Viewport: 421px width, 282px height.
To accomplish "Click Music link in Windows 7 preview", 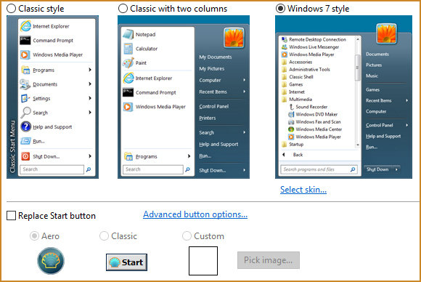I will click(x=372, y=76).
